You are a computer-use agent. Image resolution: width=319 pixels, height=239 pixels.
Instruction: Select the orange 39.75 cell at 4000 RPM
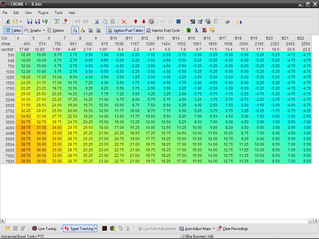click(23, 128)
